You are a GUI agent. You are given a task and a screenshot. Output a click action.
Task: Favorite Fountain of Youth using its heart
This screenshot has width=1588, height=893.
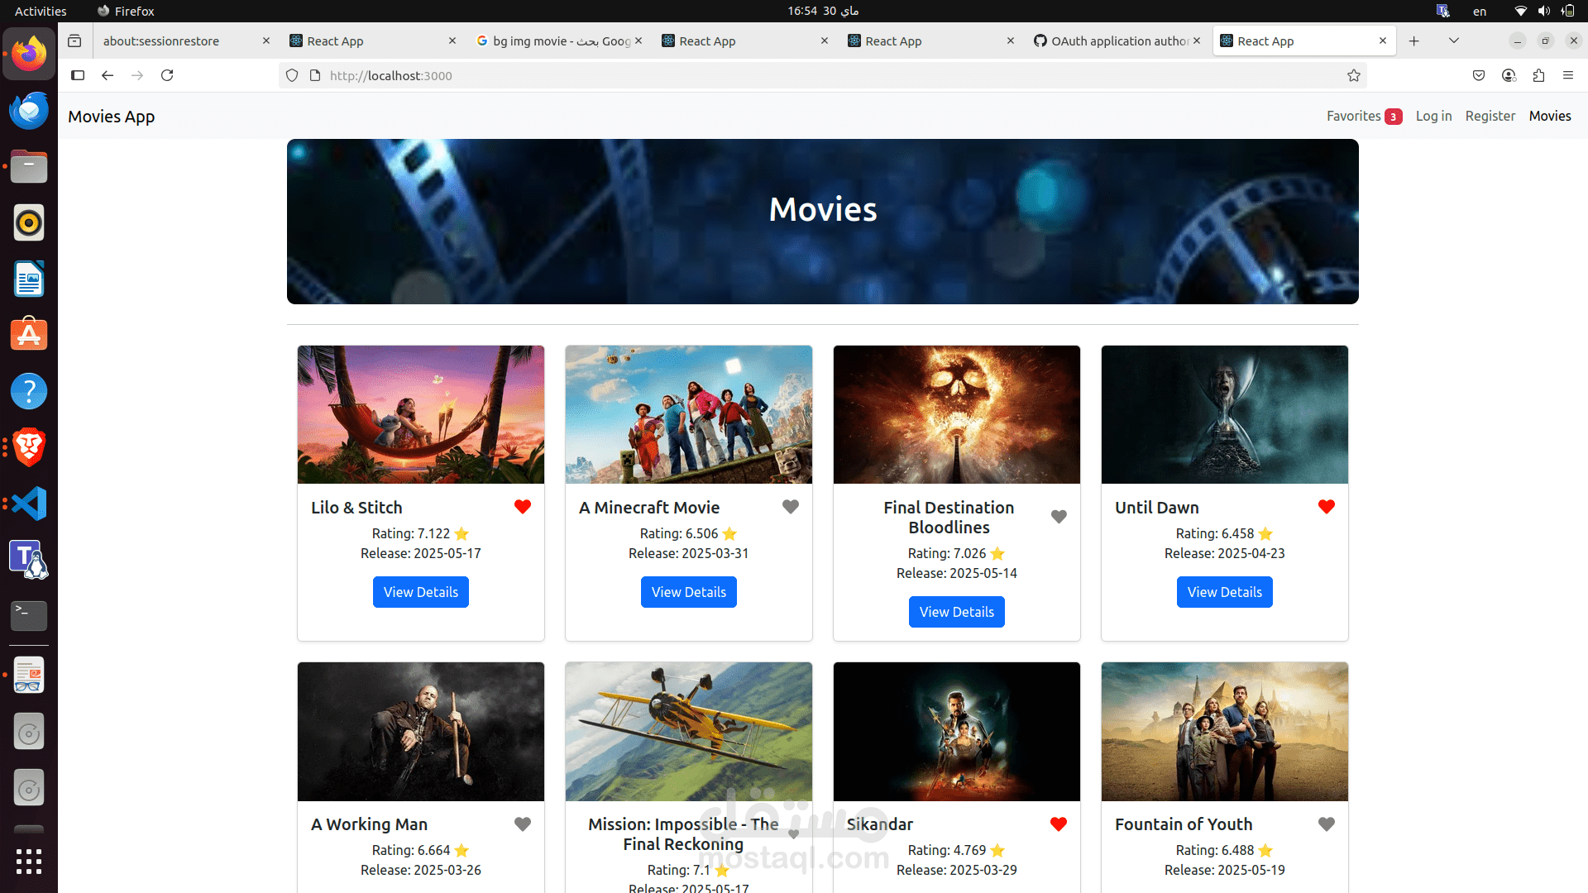click(1327, 824)
